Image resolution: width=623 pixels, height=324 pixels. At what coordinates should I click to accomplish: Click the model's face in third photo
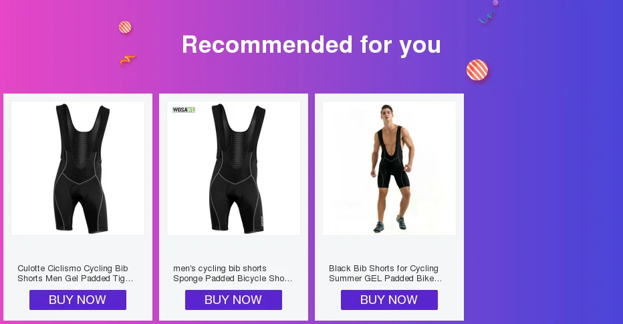[386, 112]
